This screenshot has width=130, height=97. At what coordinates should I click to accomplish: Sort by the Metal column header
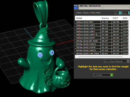pyautogui.click(x=87, y=18)
